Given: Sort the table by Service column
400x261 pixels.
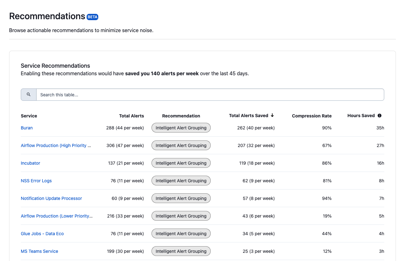Looking at the screenshot, I should pos(29,116).
